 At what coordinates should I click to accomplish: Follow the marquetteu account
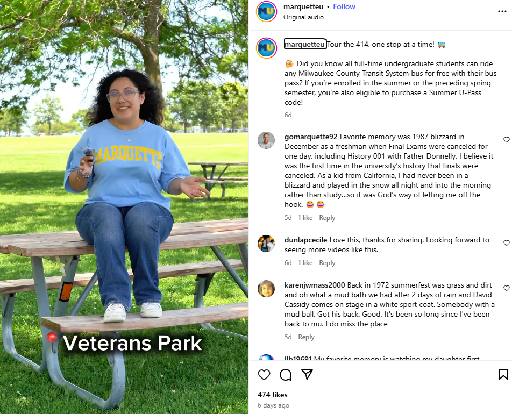(344, 6)
